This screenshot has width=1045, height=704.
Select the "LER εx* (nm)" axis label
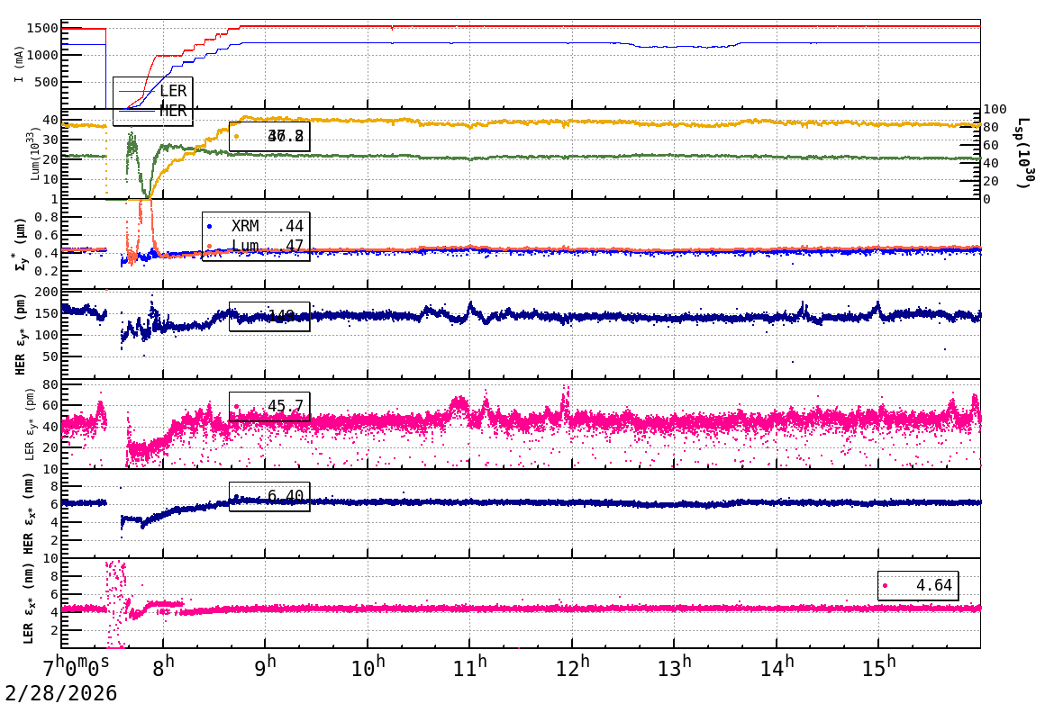click(x=28, y=603)
